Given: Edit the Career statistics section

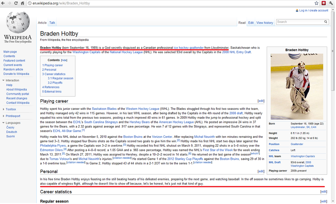Looking at the screenshot, I should point(324,192).
